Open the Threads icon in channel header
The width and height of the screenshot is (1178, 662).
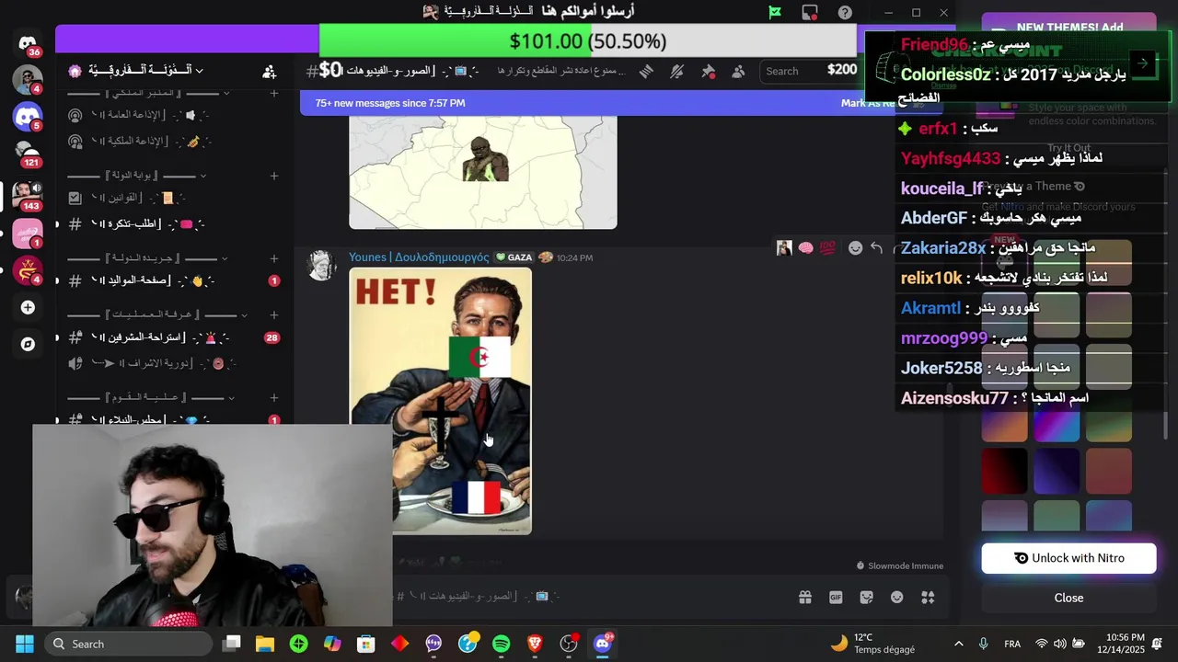tap(647, 71)
